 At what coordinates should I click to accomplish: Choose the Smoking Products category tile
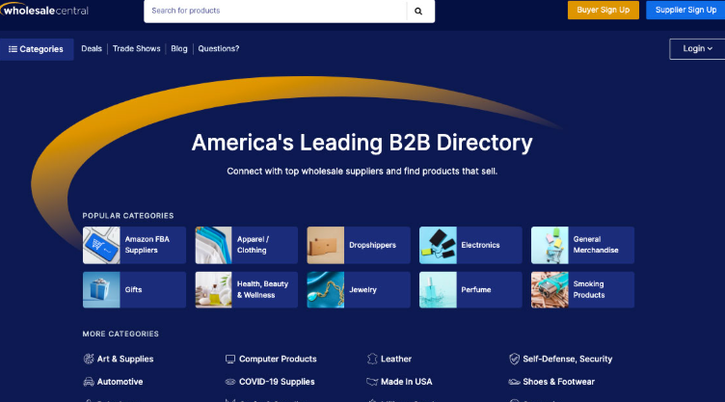click(x=582, y=289)
